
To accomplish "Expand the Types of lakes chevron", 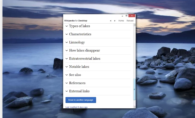I will click(x=67, y=26).
